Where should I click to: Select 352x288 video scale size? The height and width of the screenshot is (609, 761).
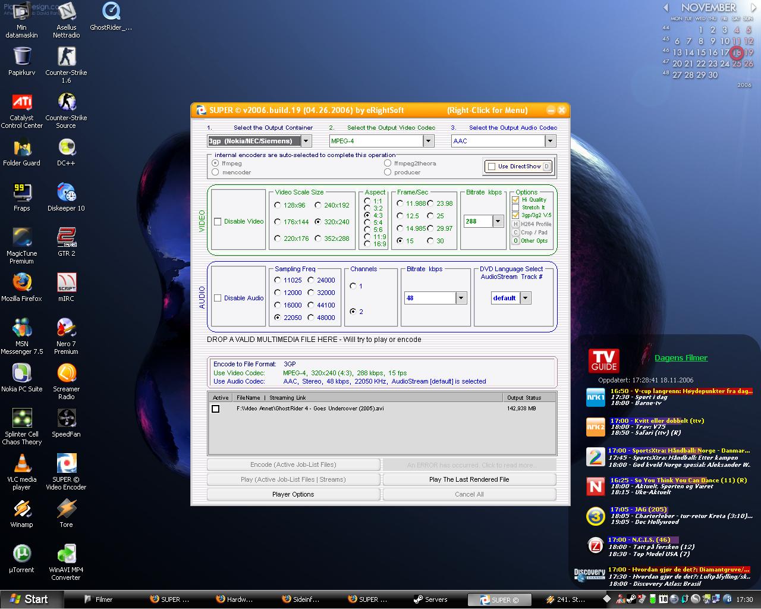(x=318, y=238)
